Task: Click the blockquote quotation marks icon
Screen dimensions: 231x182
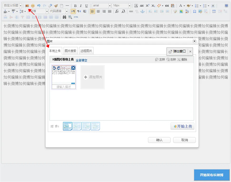Action: pos(167,6)
